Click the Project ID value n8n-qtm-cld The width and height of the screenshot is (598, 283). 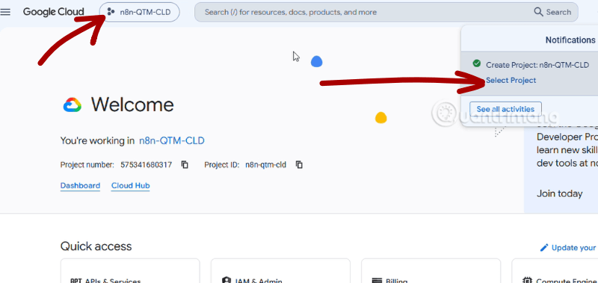point(265,165)
